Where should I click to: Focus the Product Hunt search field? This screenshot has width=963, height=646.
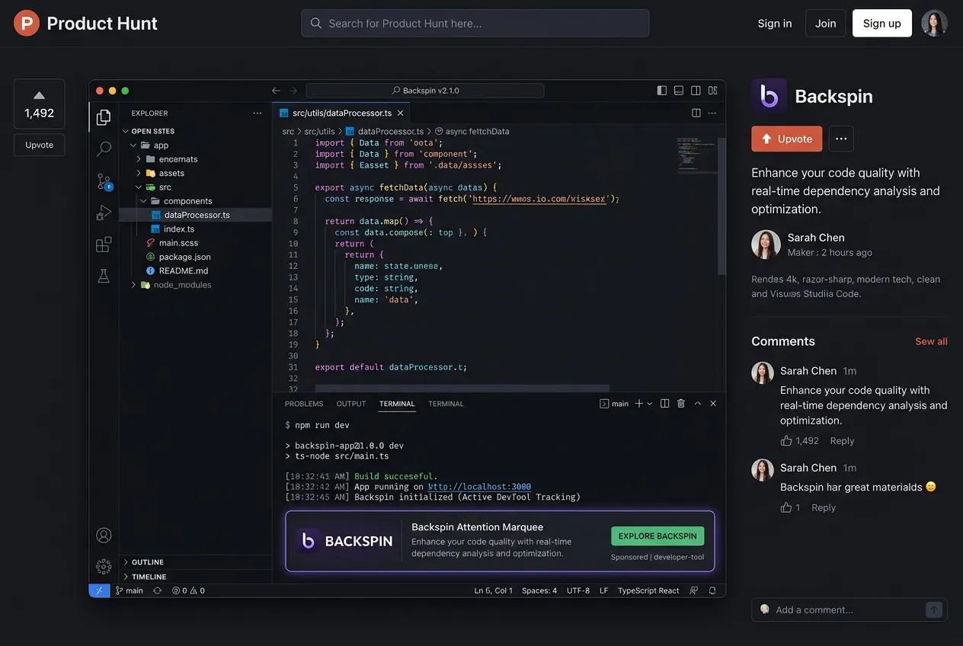(x=475, y=24)
